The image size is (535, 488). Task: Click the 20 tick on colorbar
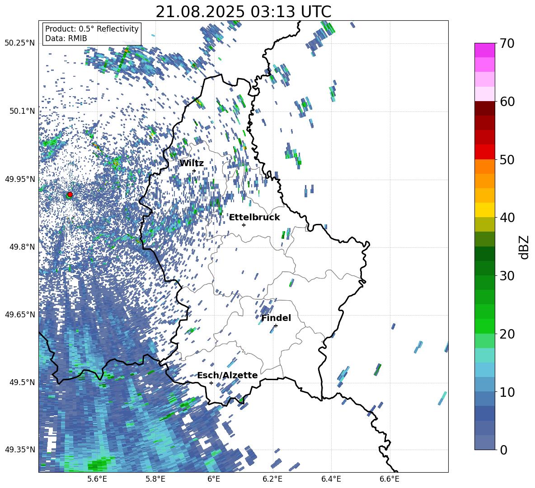pyautogui.click(x=507, y=334)
